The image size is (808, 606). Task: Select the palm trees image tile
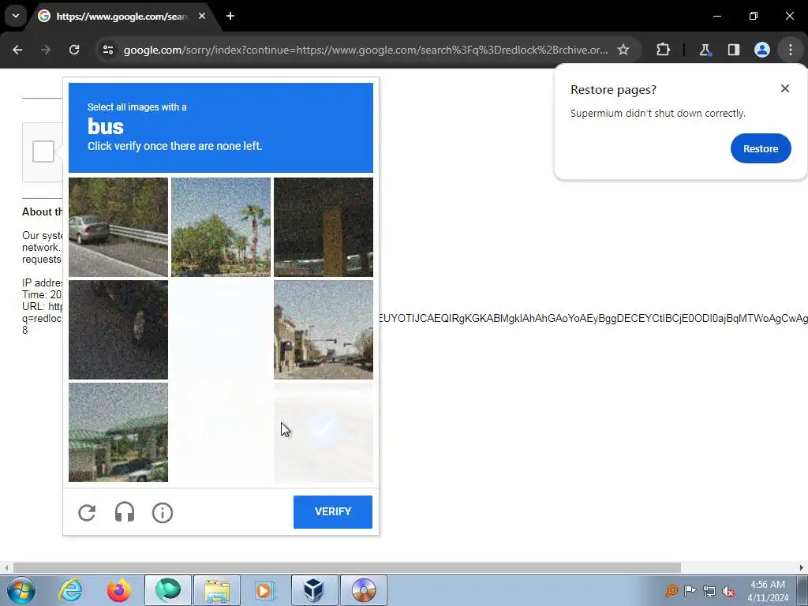click(221, 227)
